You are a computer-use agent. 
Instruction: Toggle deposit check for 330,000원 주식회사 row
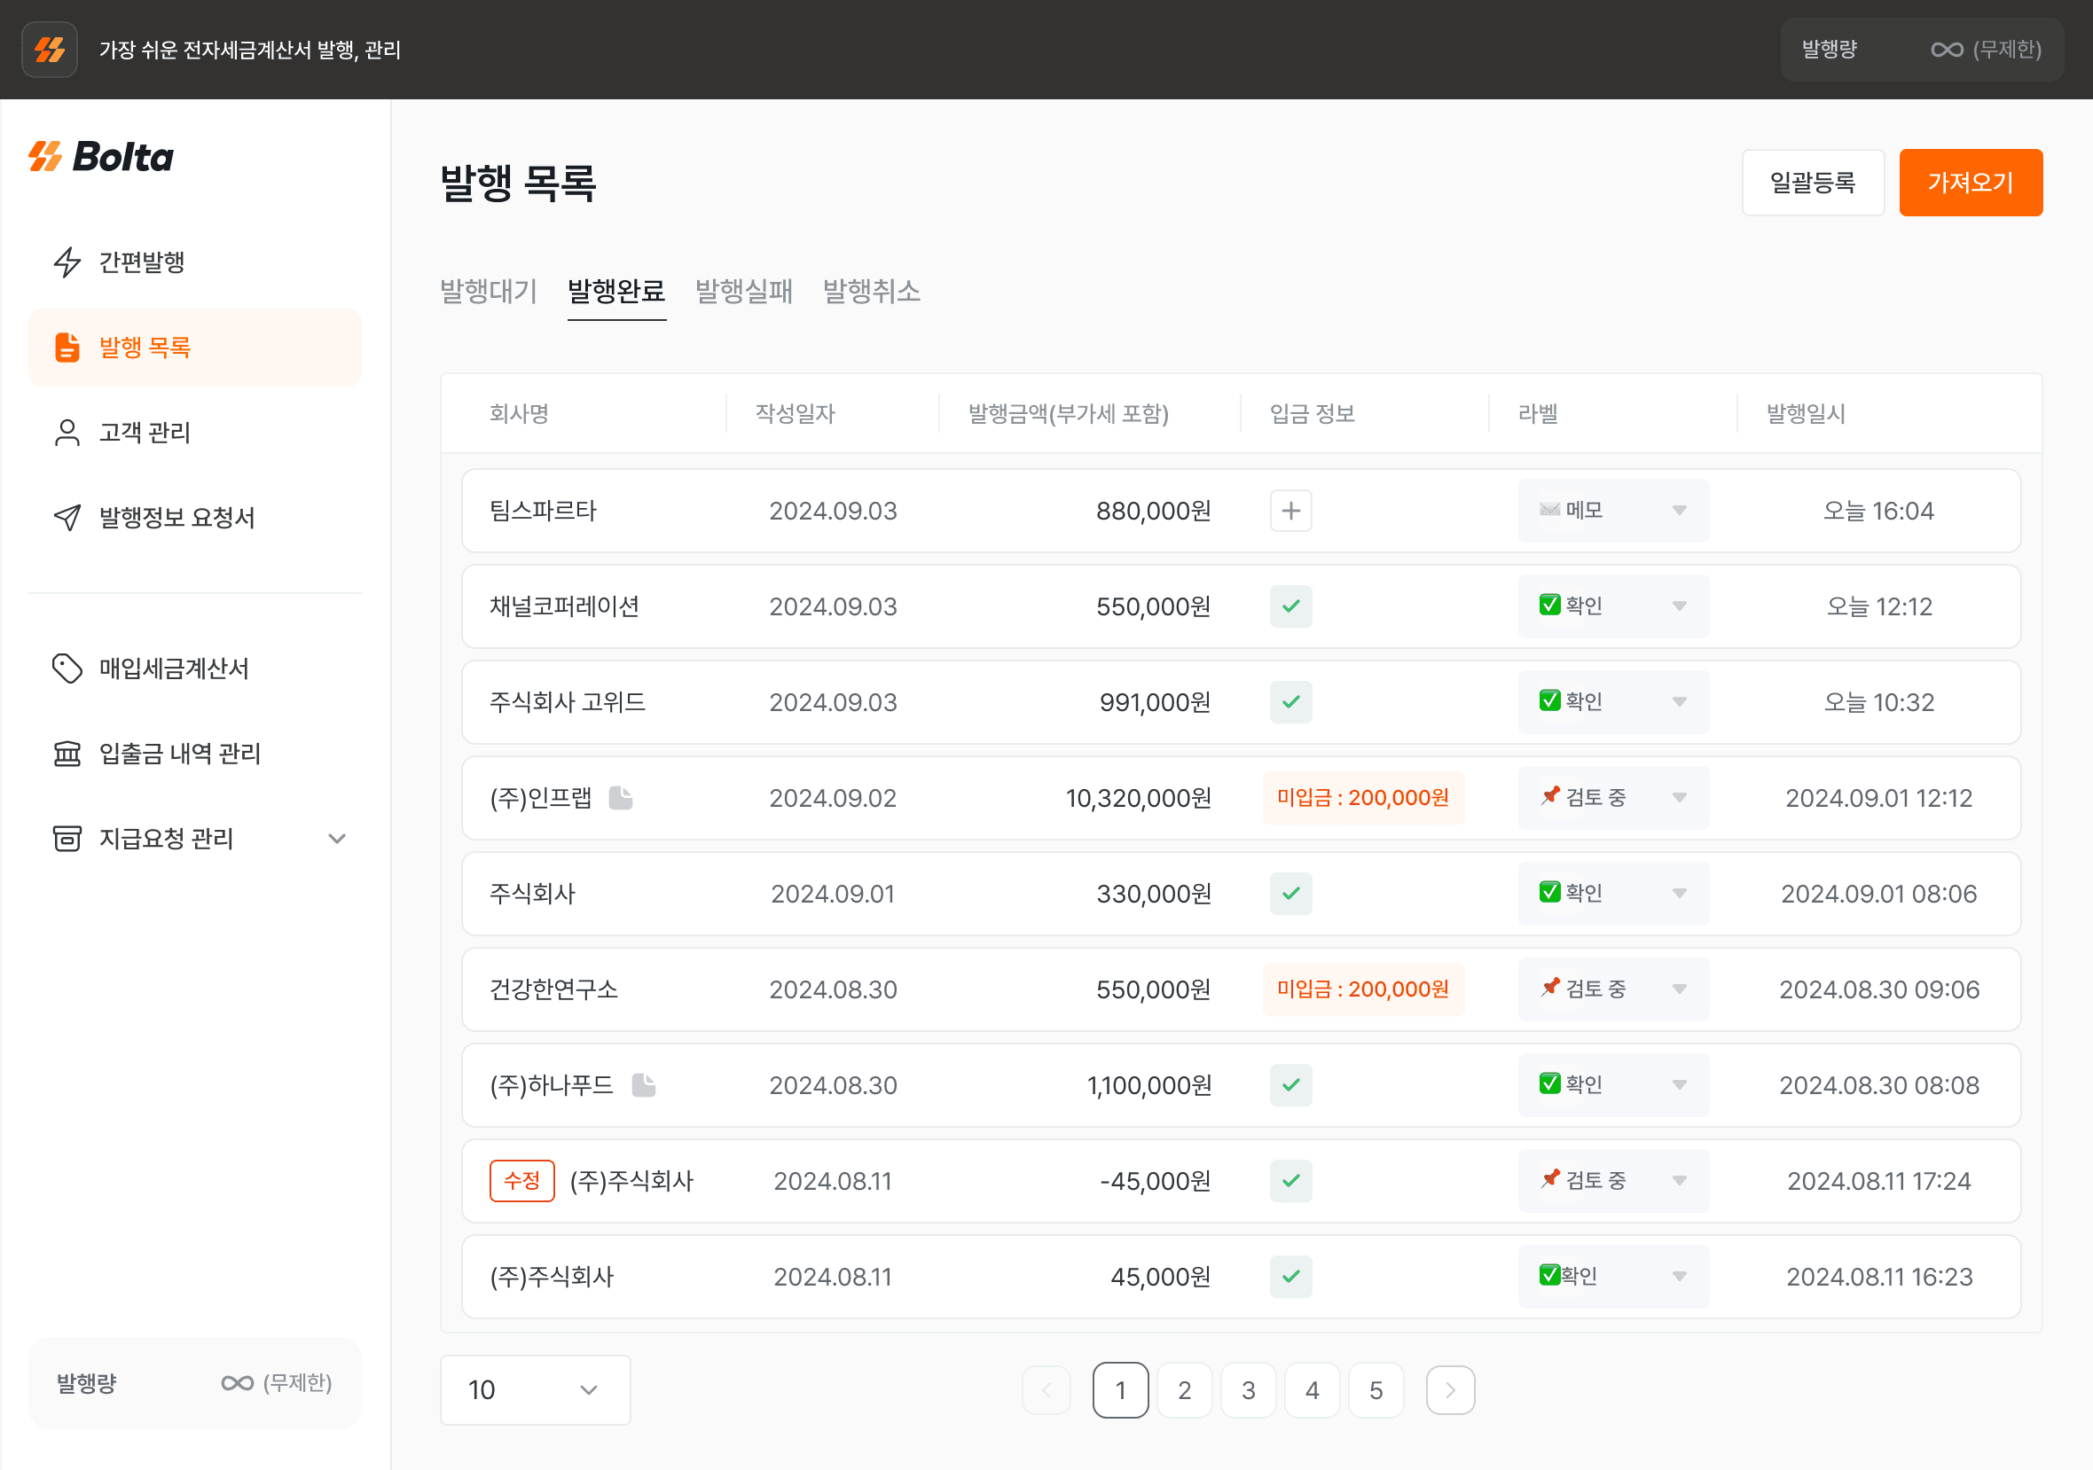click(x=1290, y=894)
